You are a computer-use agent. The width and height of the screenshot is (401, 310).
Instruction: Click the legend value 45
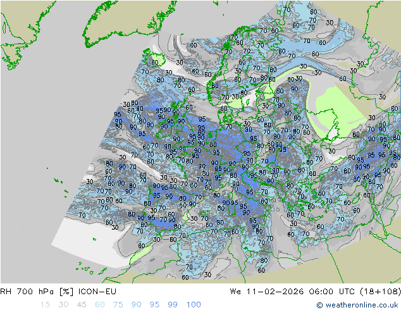pyautogui.click(x=82, y=305)
